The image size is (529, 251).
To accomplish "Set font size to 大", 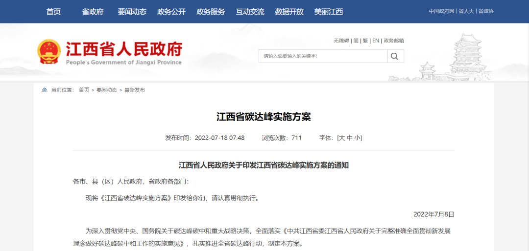I will (x=341, y=138).
